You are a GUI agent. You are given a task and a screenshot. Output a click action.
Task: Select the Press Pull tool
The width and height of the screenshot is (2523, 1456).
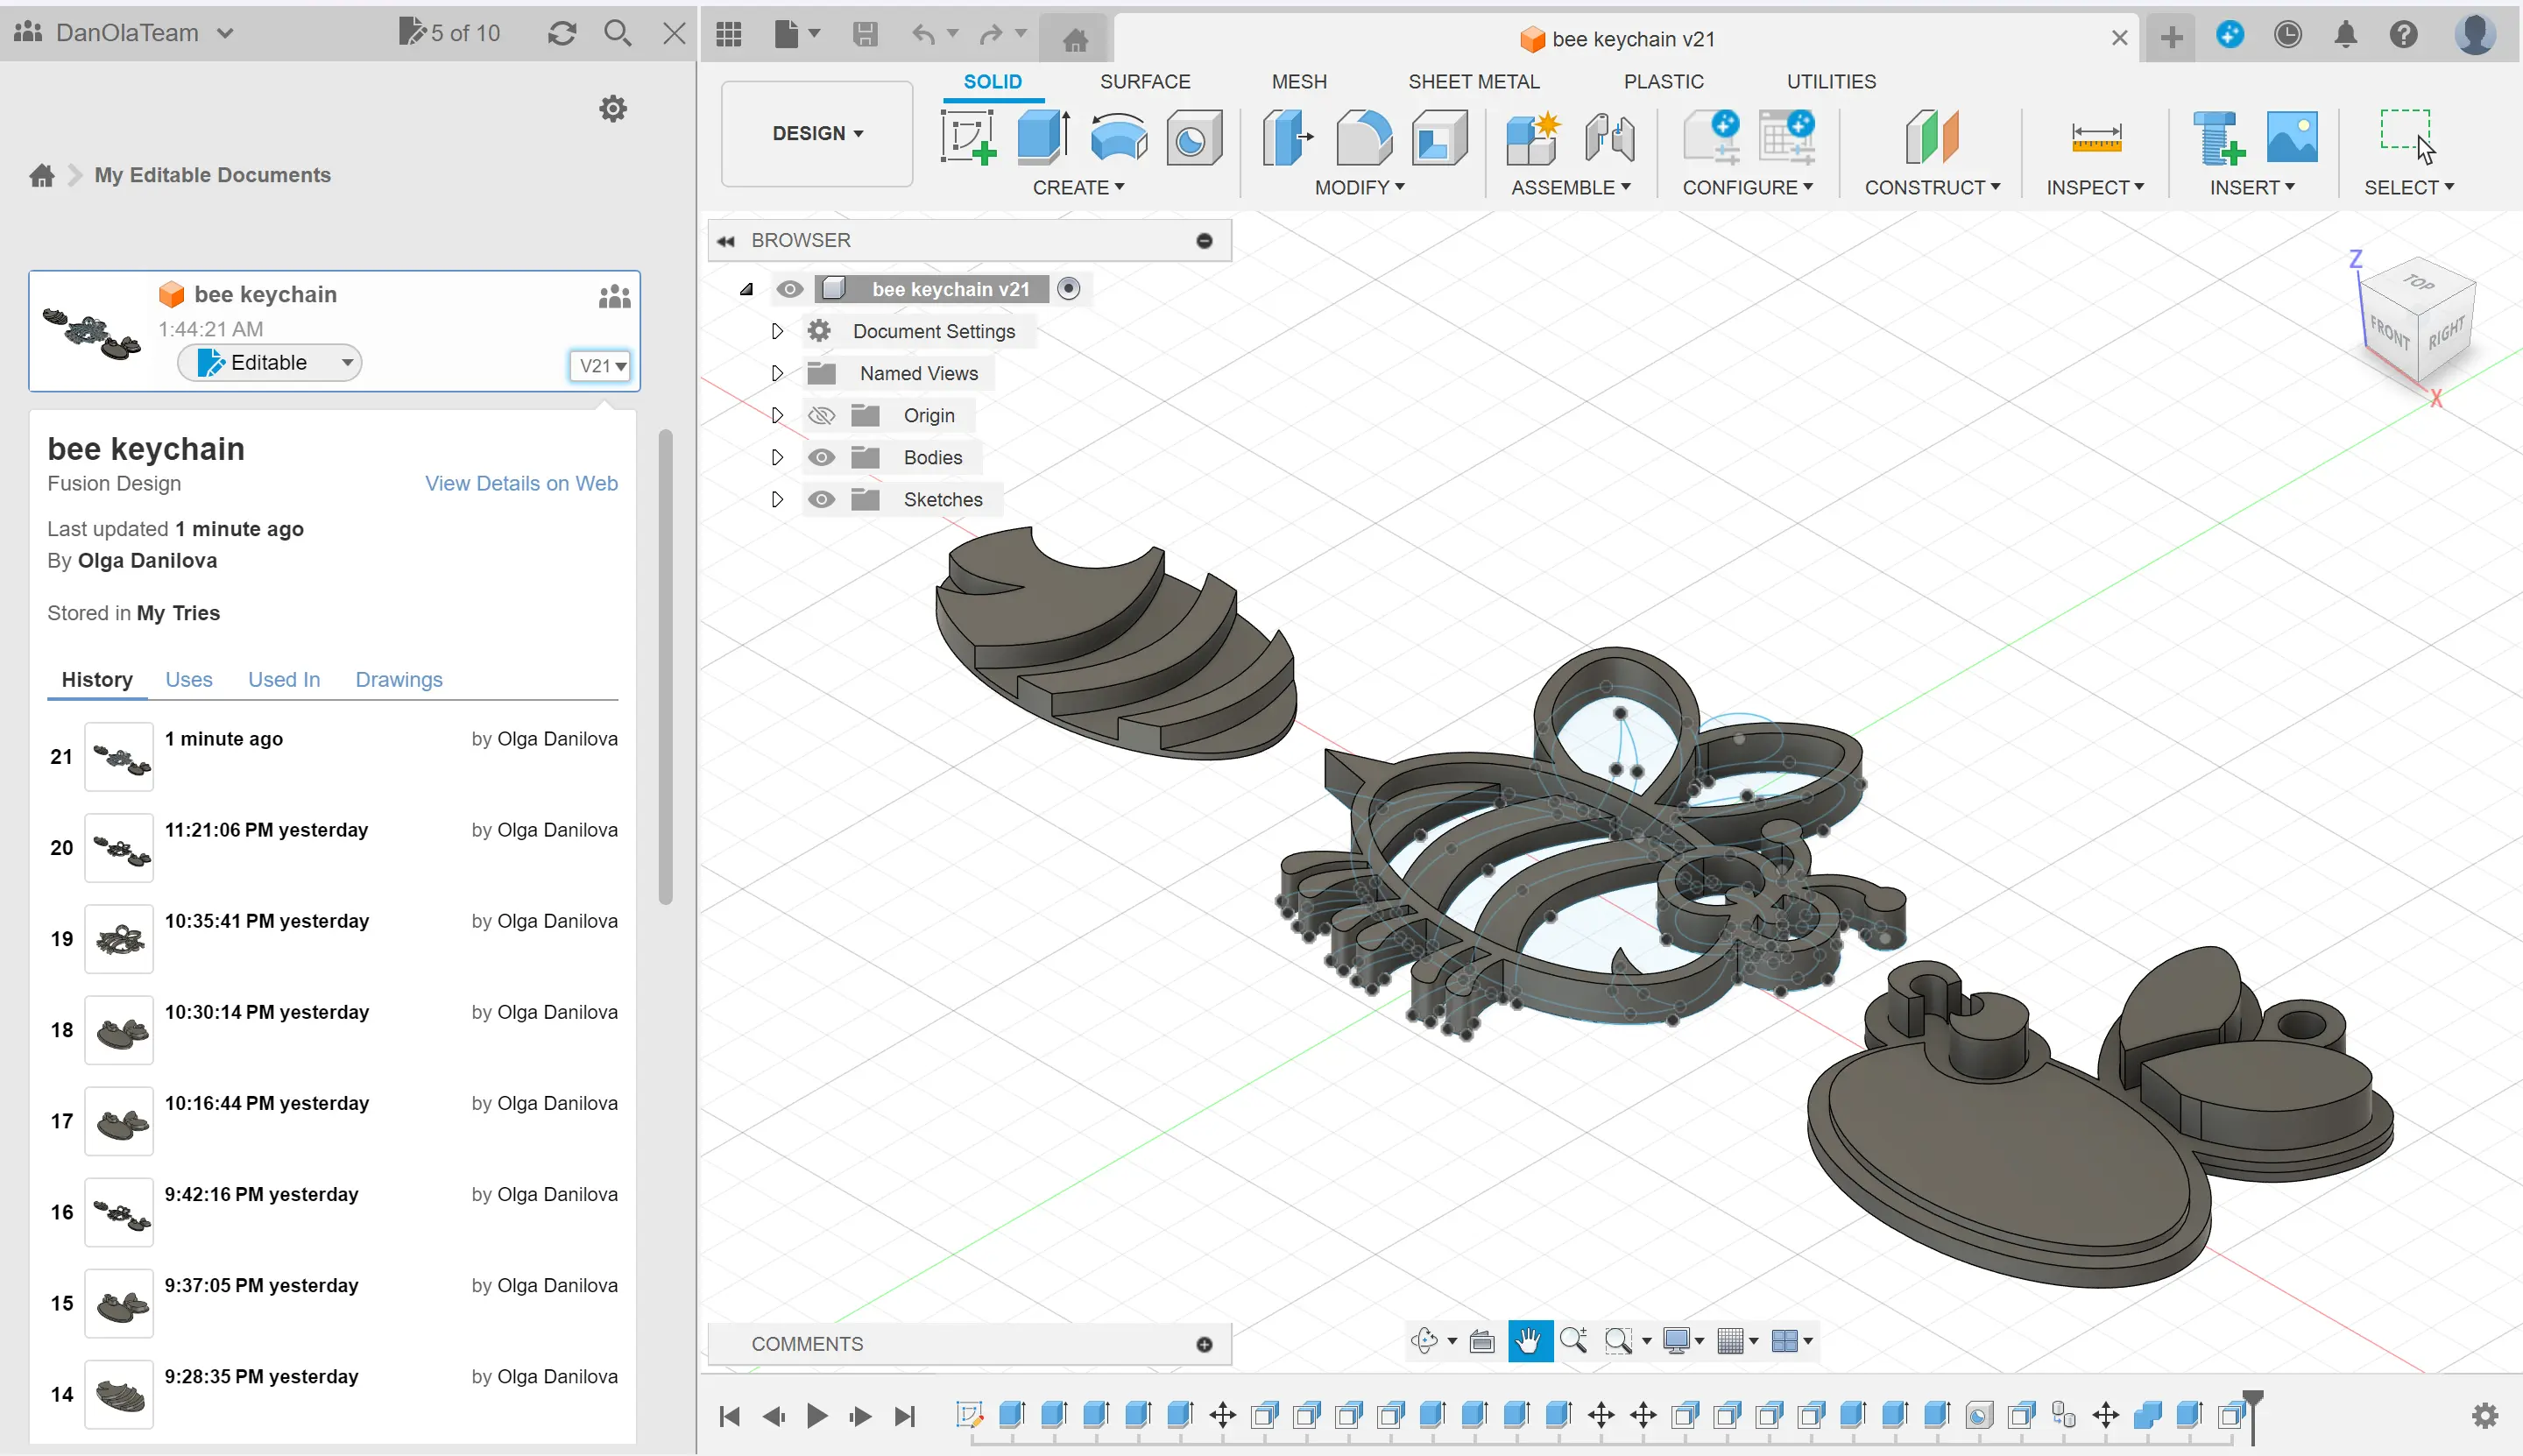pyautogui.click(x=1288, y=137)
